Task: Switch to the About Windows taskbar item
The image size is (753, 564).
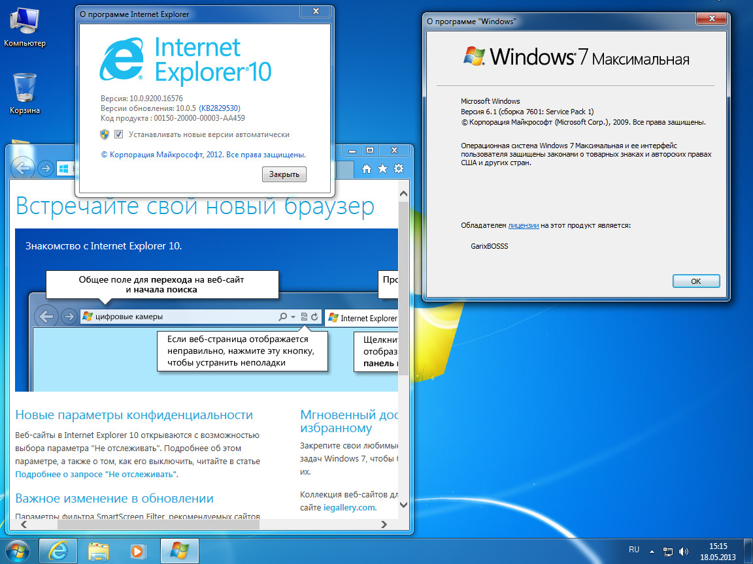Action: point(179,551)
